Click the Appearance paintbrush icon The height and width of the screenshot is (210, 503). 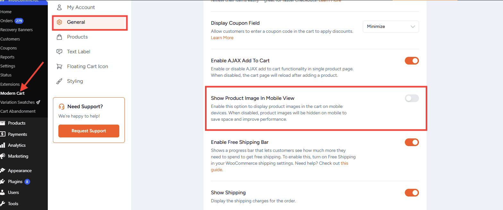pyautogui.click(x=3, y=171)
